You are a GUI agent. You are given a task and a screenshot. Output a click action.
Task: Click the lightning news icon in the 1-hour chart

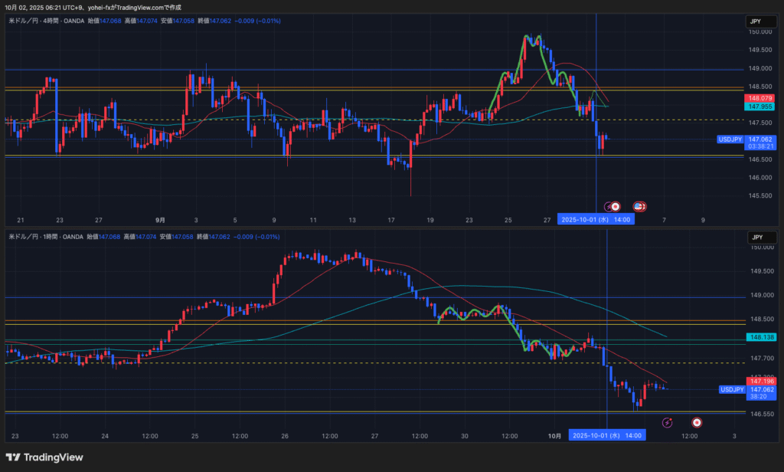667,422
